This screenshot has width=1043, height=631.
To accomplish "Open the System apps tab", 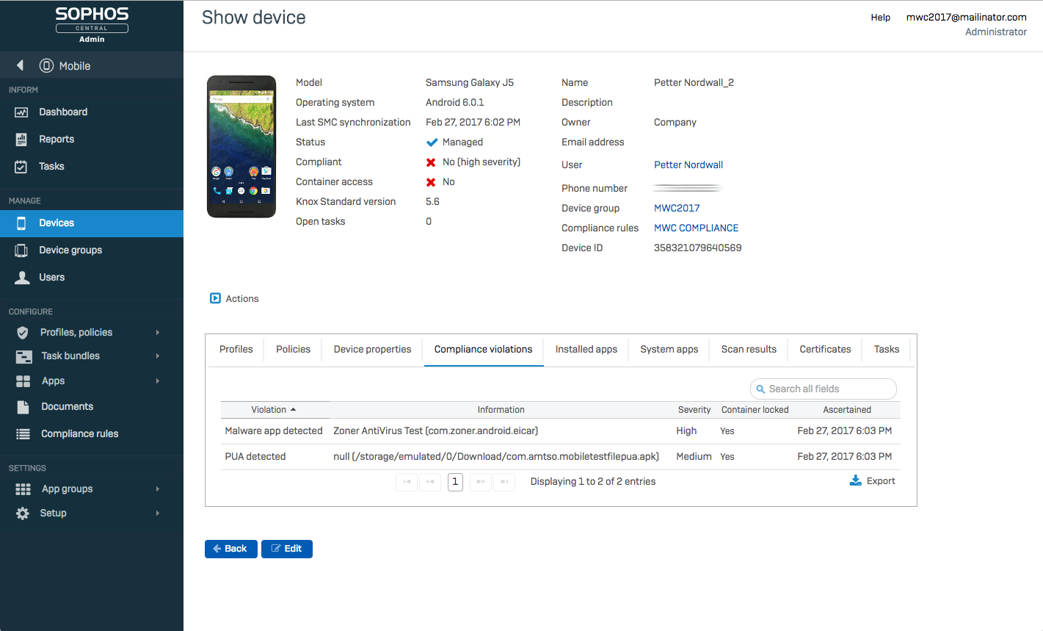I will pos(669,350).
